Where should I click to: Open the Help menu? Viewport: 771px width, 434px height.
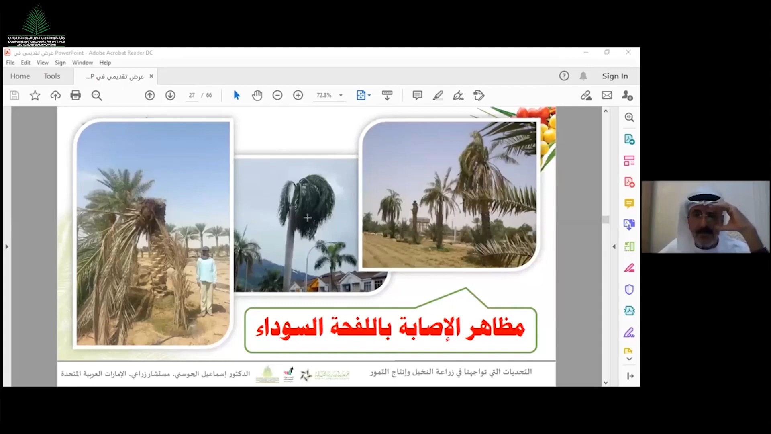105,63
